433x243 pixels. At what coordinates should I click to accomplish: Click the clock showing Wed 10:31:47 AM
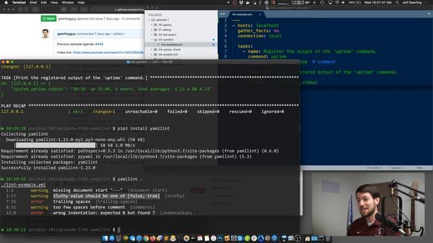(x=378, y=3)
